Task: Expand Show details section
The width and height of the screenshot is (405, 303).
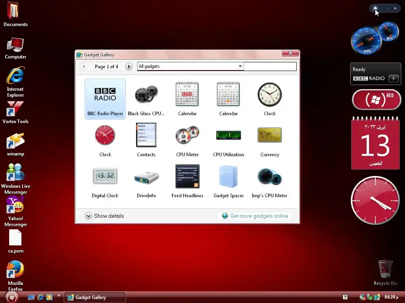Action: (x=104, y=216)
